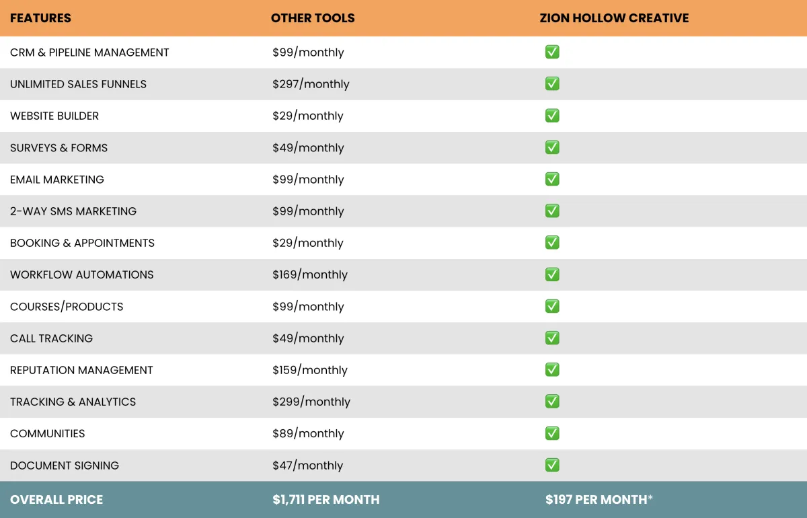Click the $197 per month price
Image resolution: width=807 pixels, height=518 pixels.
pos(599,500)
